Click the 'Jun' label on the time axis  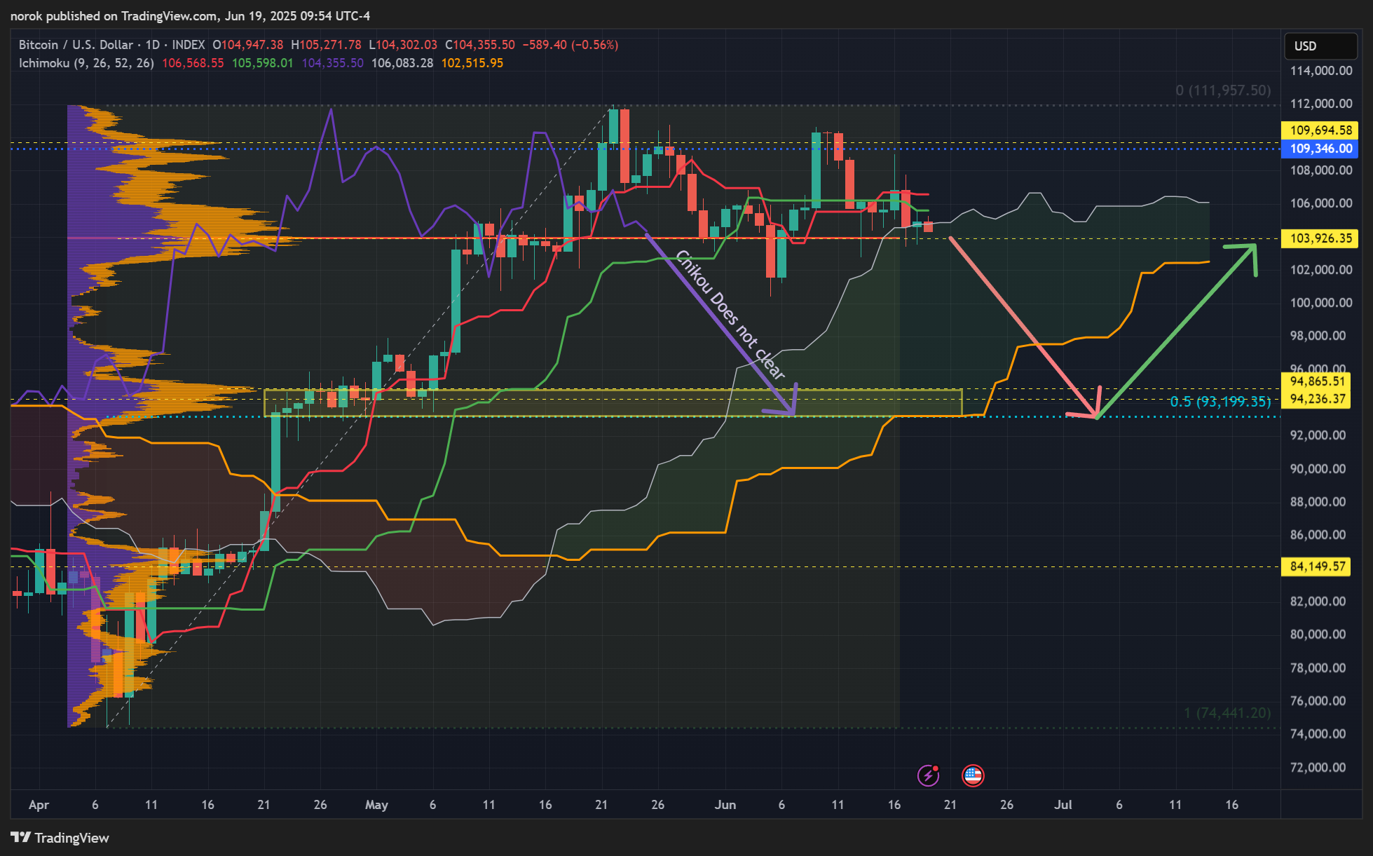coord(725,805)
